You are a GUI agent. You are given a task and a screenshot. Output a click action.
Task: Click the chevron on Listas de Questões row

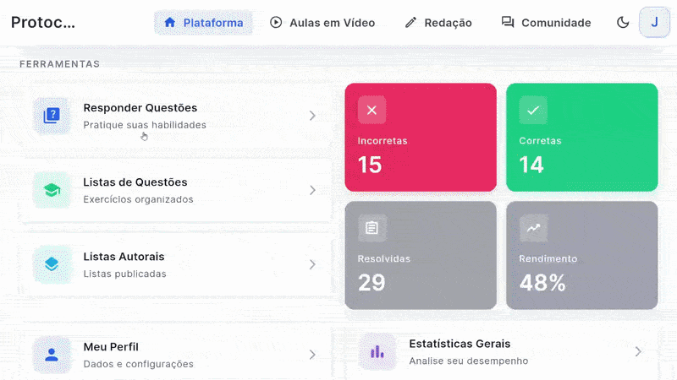pyautogui.click(x=312, y=190)
